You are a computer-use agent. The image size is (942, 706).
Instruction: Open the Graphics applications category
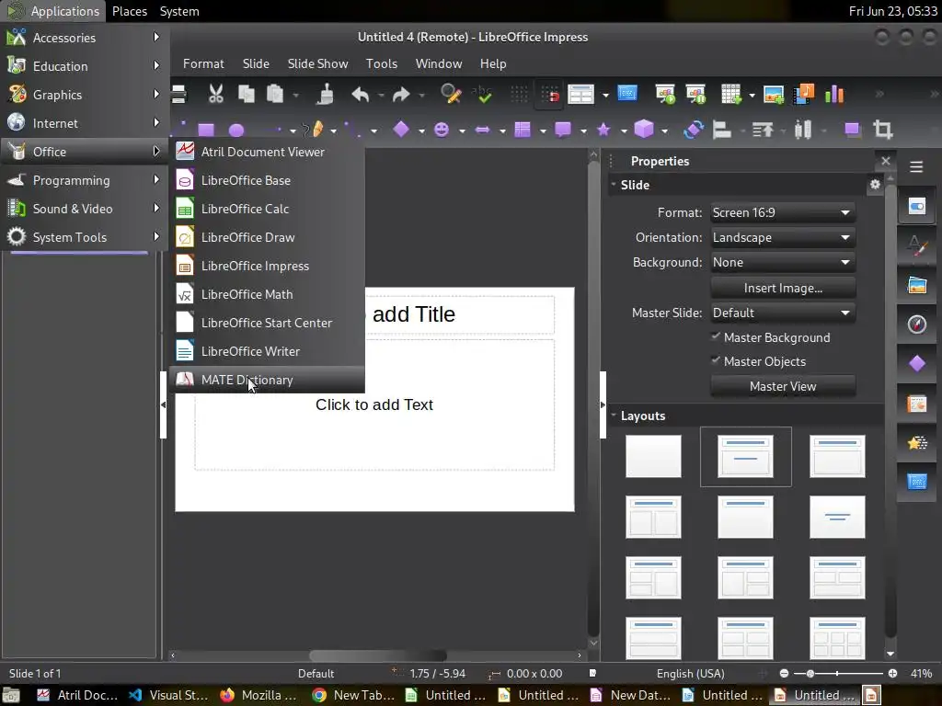(84, 95)
